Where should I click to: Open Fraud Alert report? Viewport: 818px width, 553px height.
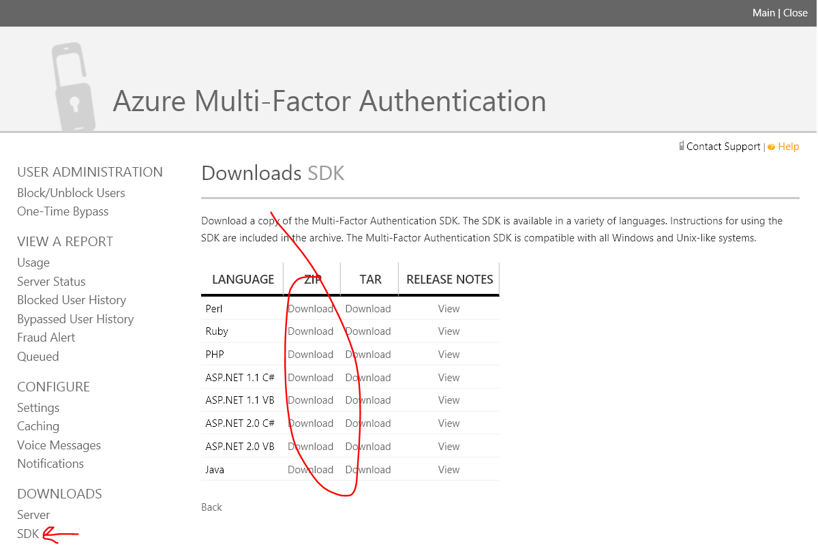pos(46,338)
